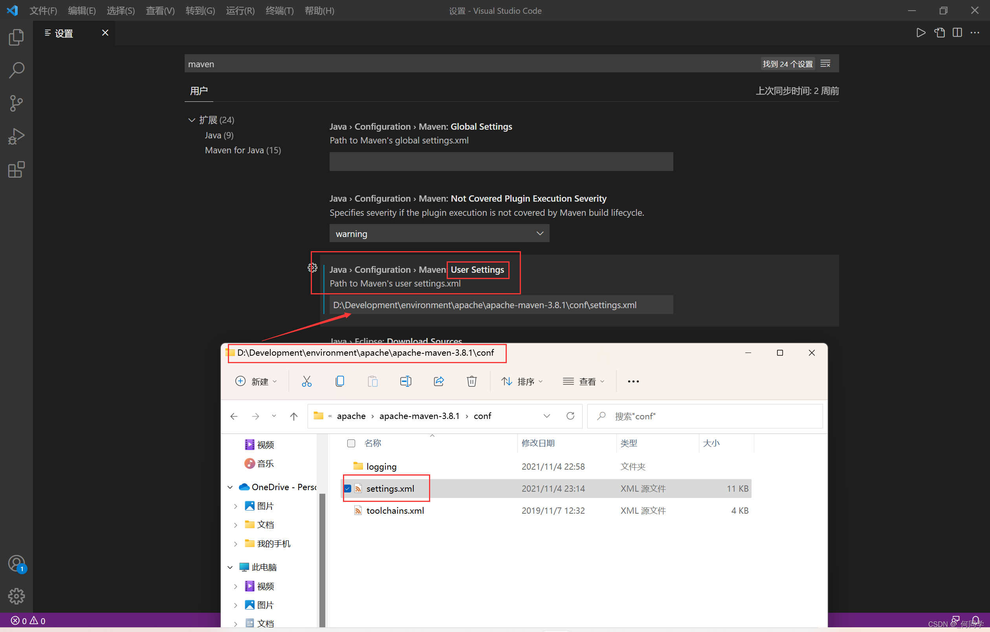Collapse the 扩展 (24) settings group
The image size is (990, 632).
point(192,120)
